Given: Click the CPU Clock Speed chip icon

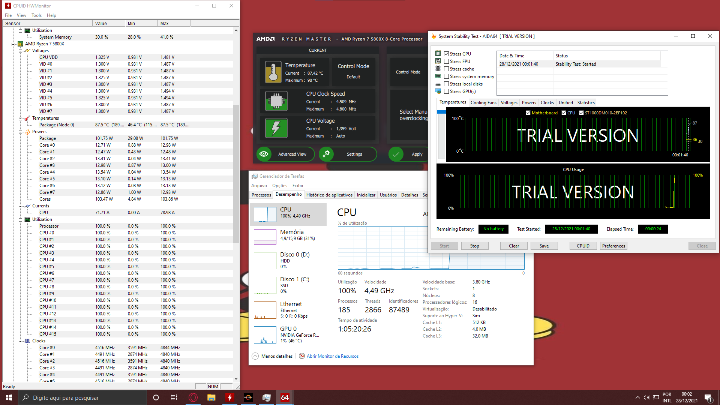Looking at the screenshot, I should pyautogui.click(x=276, y=101).
